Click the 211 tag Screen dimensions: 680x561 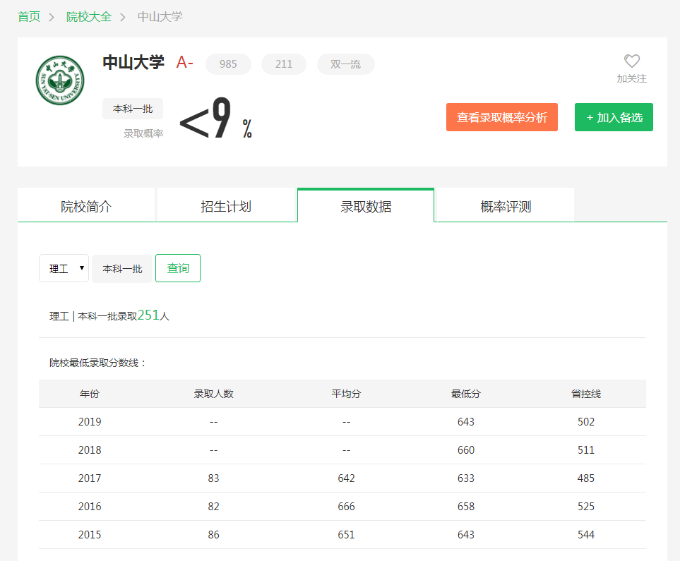pos(284,64)
